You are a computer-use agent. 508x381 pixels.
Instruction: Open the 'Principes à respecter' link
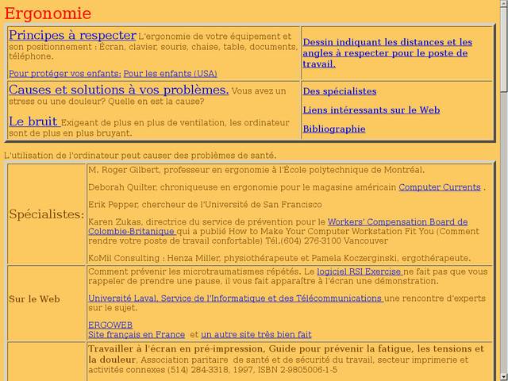pos(72,35)
